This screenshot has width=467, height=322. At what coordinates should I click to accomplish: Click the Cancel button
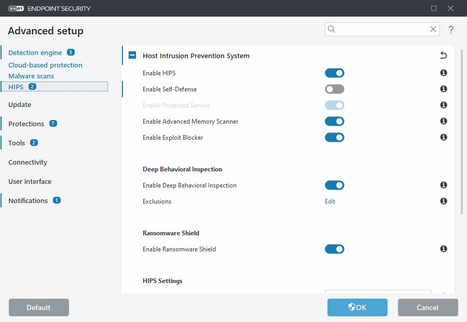tap(428, 307)
